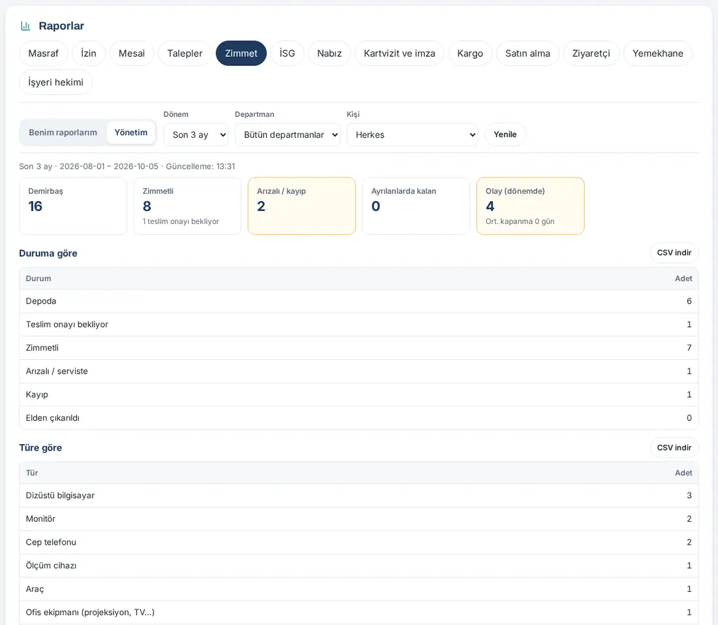
Task: Click the Raporlar chart icon
Action: click(25, 26)
